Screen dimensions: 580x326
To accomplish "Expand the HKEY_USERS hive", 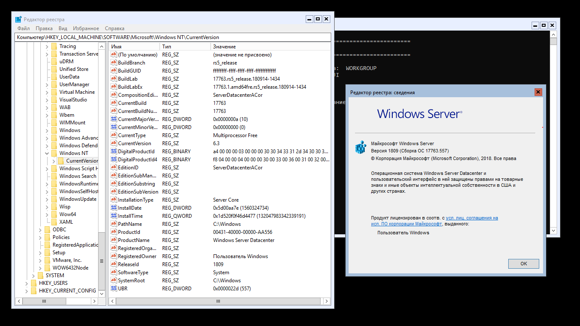I will 27,283.
